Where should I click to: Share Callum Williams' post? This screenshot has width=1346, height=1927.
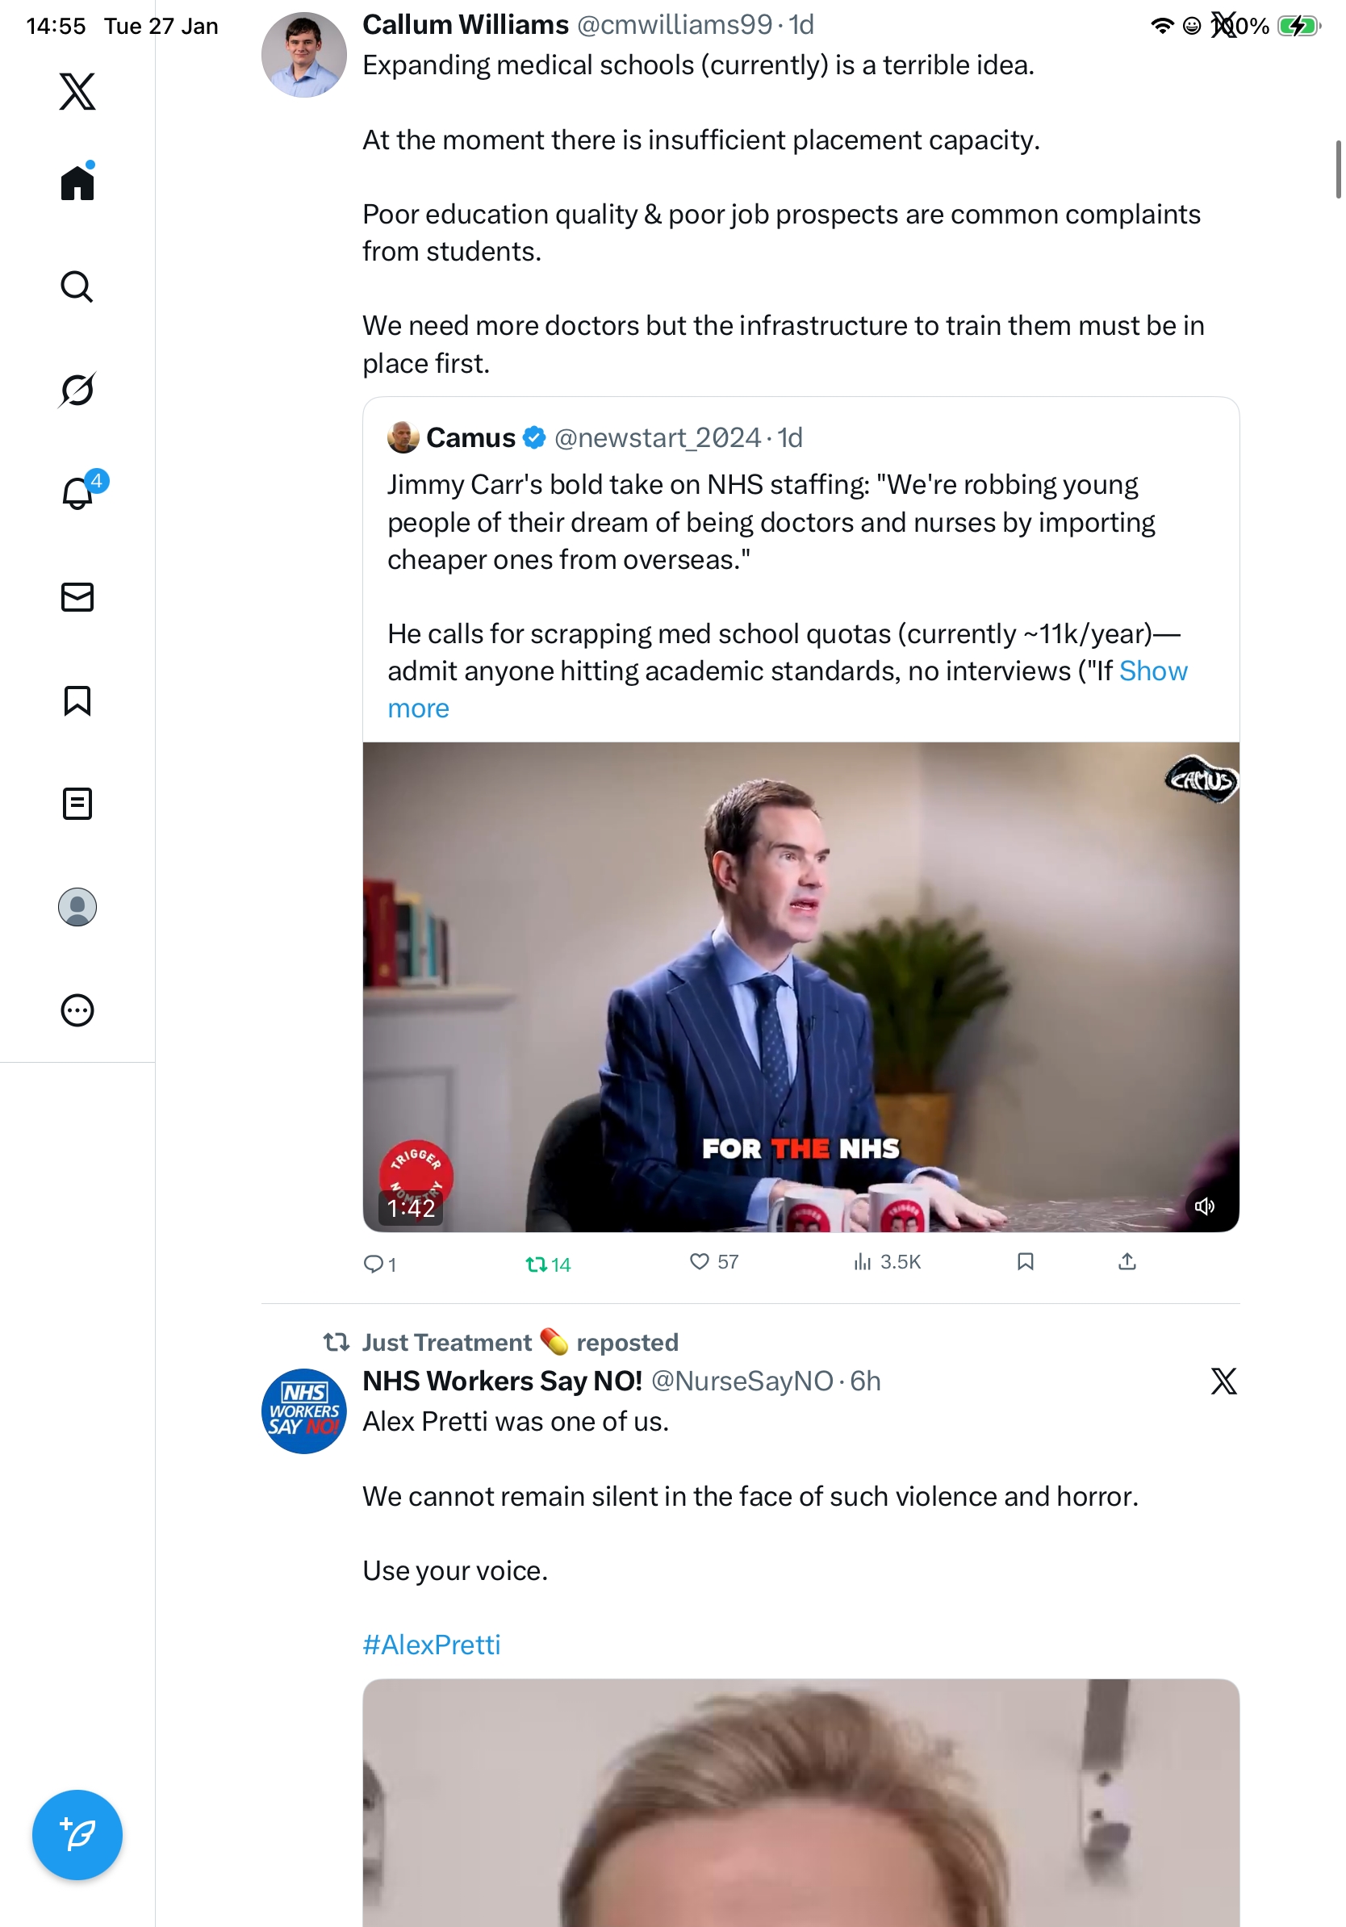1127,1262
